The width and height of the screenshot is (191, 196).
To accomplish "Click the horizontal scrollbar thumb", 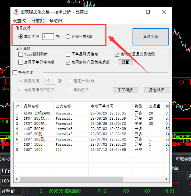I will 71,179.
